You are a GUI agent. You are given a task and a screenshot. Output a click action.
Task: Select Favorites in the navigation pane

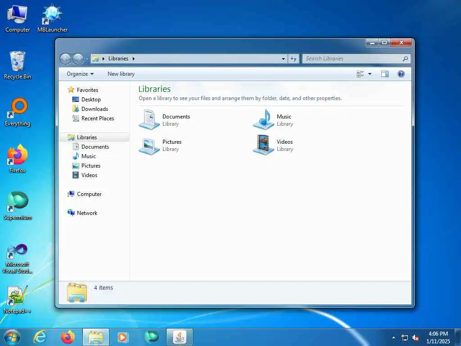coord(87,90)
